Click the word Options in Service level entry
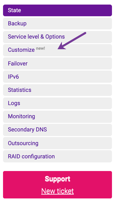Image resolution: width=115 pixels, height=203 pixels. [55, 37]
